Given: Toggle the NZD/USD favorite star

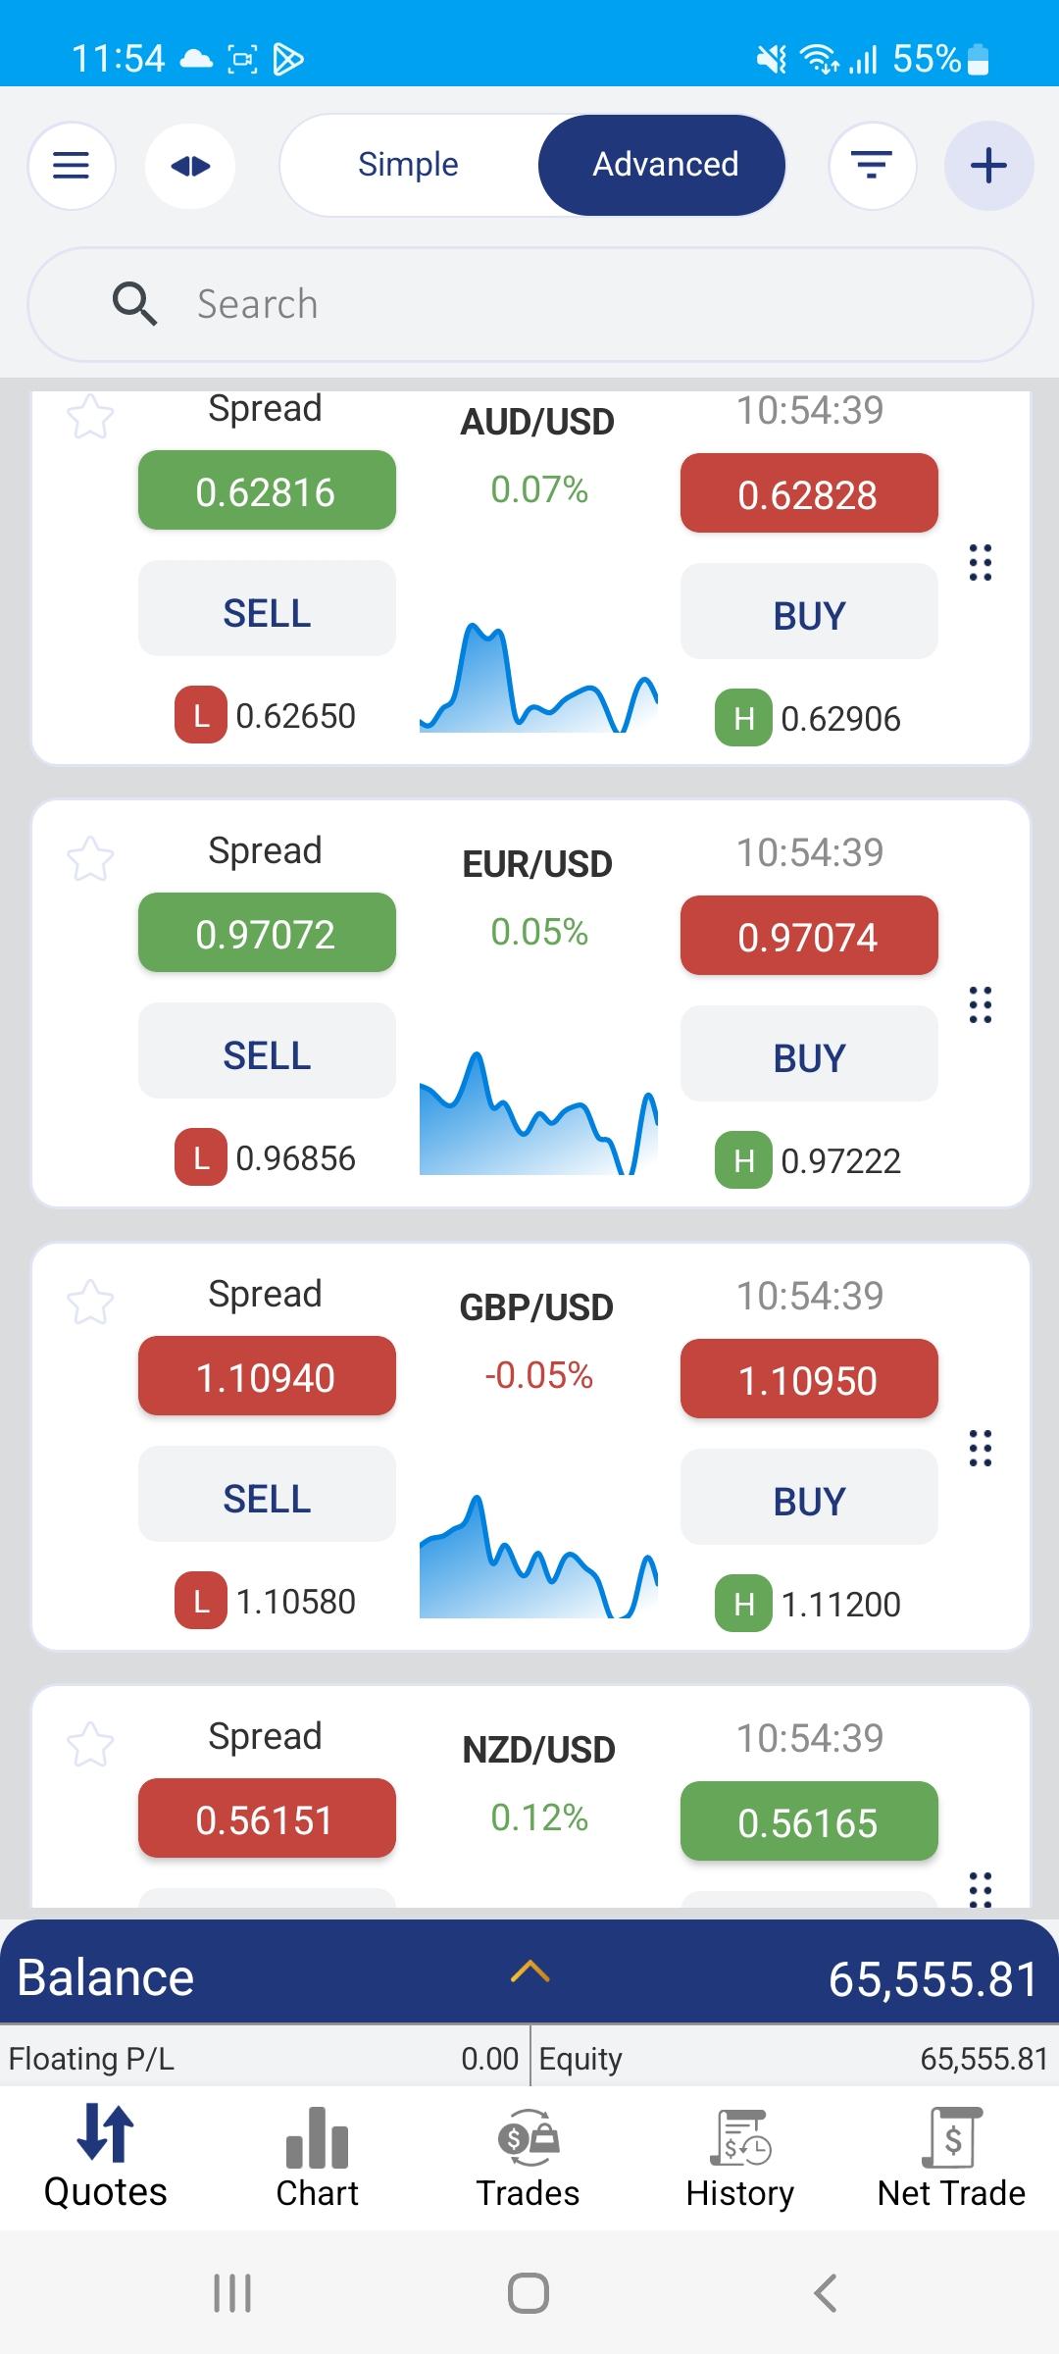Looking at the screenshot, I should 90,1745.
